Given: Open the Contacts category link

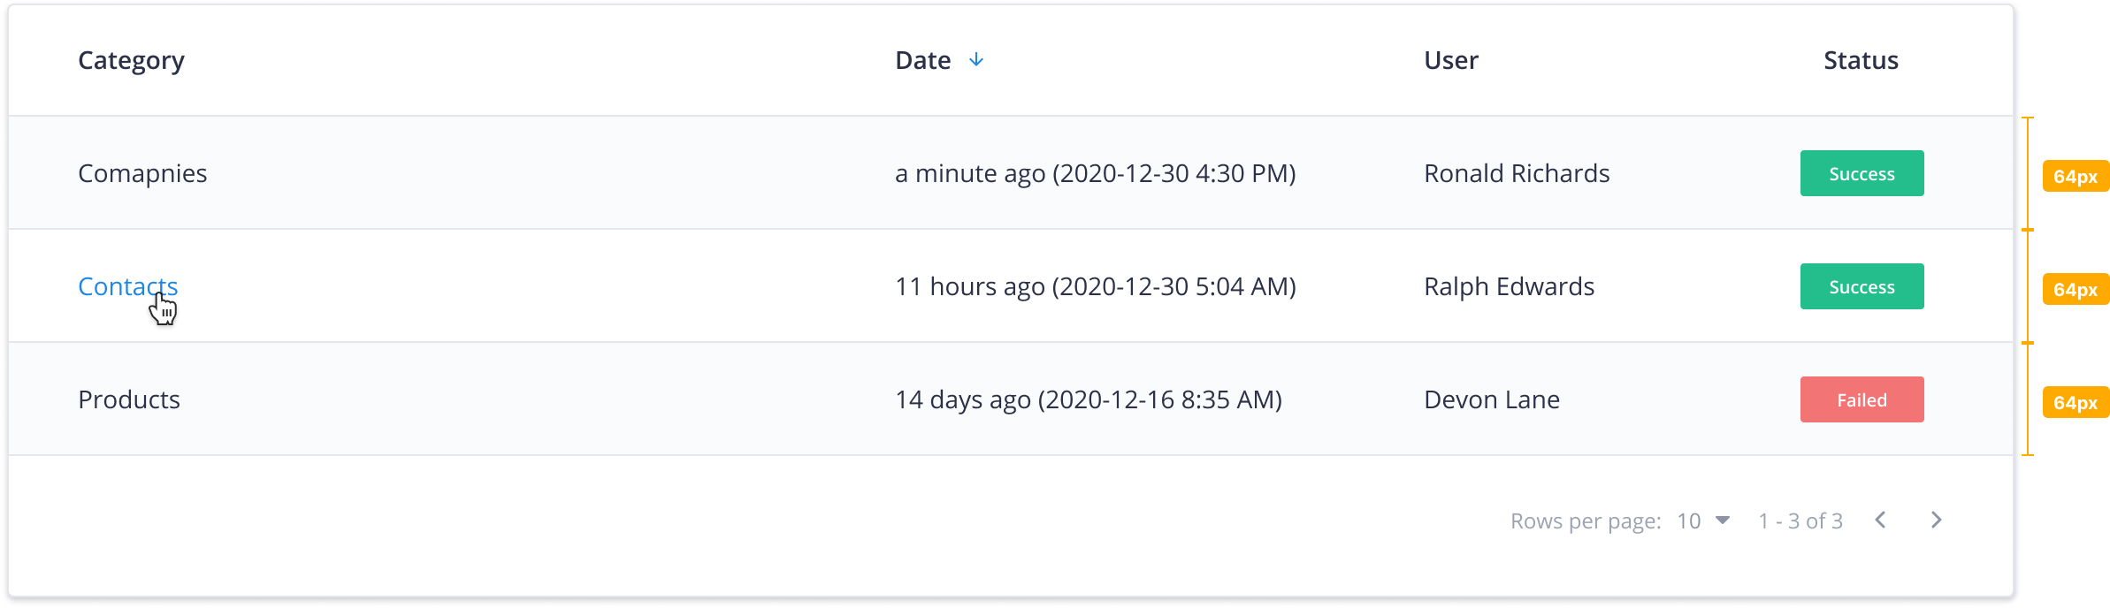Looking at the screenshot, I should [127, 286].
